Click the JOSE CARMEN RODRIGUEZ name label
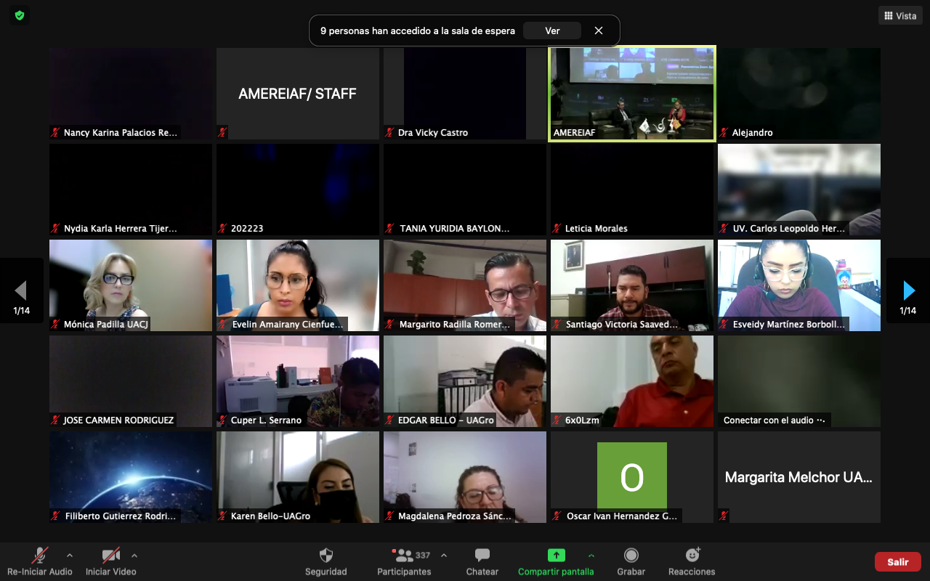The height and width of the screenshot is (581, 930). pyautogui.click(x=118, y=420)
